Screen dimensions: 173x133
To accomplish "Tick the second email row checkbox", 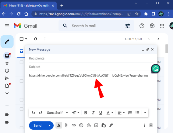I will click(x=22, y=81).
